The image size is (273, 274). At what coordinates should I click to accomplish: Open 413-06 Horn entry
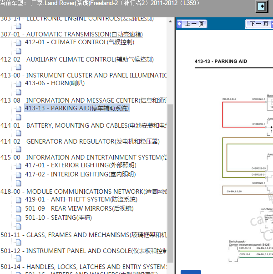coord(55,83)
